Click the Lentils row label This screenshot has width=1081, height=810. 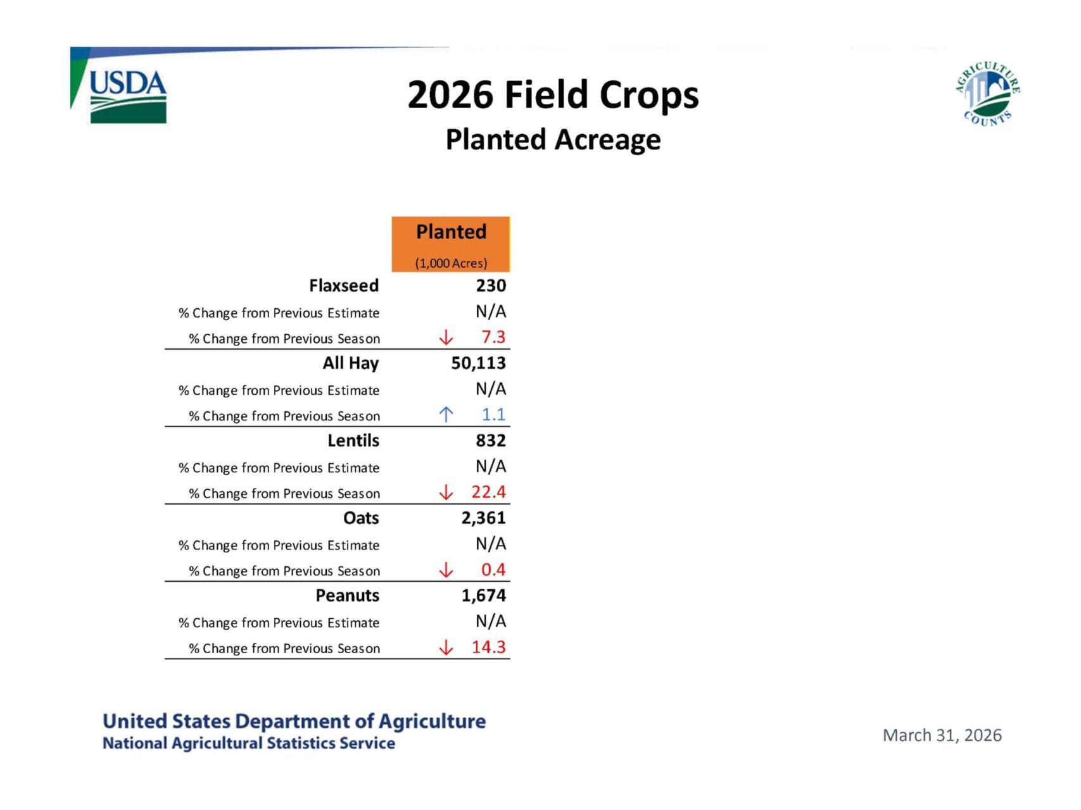click(x=353, y=440)
